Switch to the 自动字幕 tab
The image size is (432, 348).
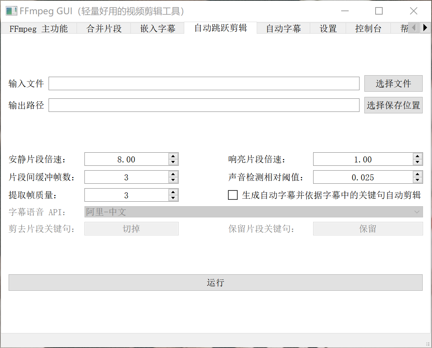click(x=284, y=28)
